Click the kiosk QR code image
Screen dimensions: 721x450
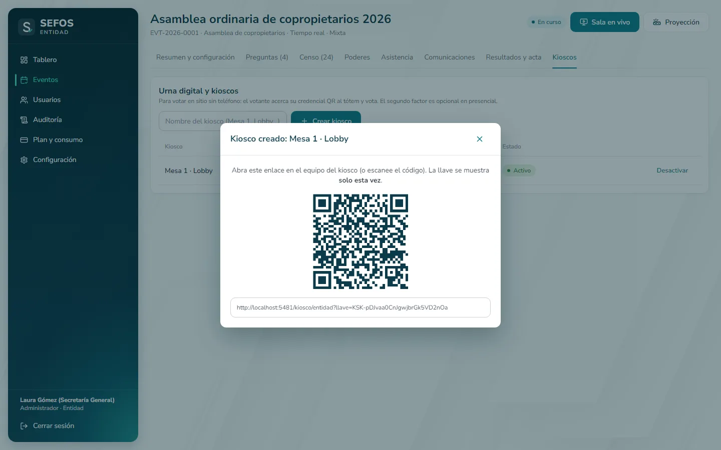point(360,241)
